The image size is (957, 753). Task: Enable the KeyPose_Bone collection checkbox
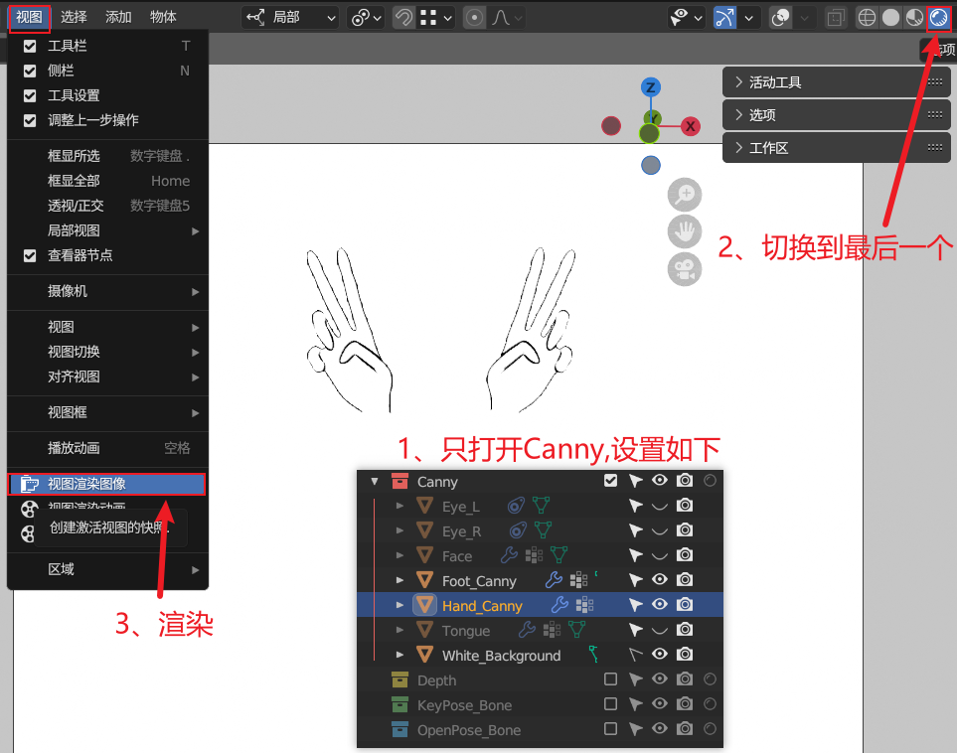coord(610,704)
